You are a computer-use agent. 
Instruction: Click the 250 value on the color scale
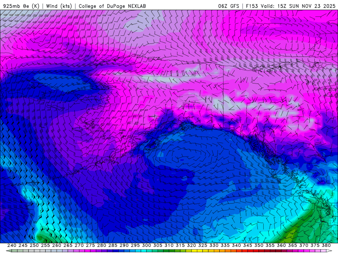click(34, 245)
